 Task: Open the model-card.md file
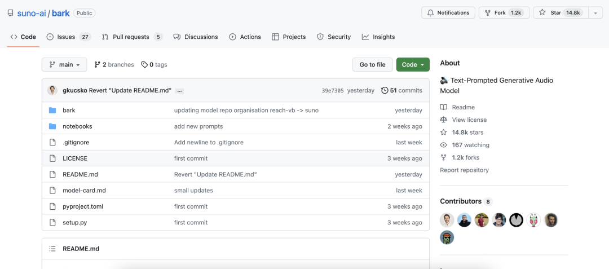[x=84, y=191]
